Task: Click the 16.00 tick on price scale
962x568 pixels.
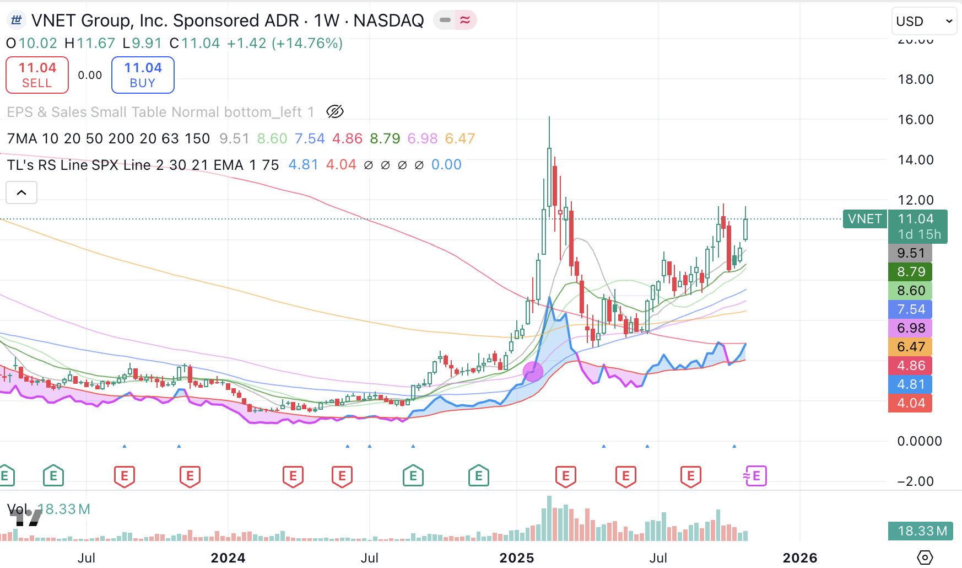Action: pos(916,120)
